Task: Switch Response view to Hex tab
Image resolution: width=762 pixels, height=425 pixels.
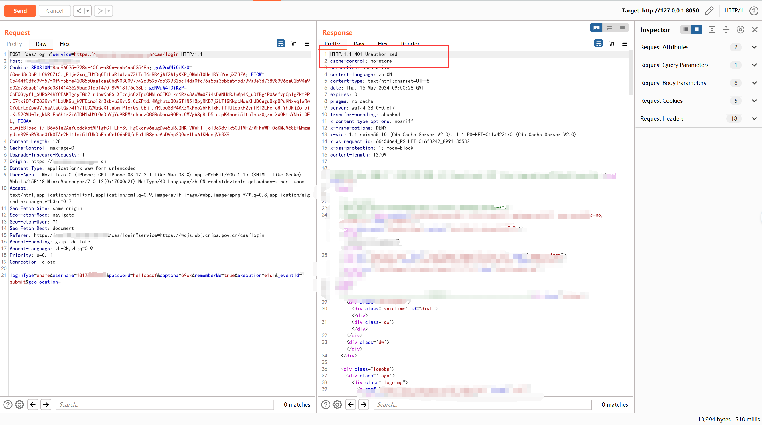Action: point(383,44)
